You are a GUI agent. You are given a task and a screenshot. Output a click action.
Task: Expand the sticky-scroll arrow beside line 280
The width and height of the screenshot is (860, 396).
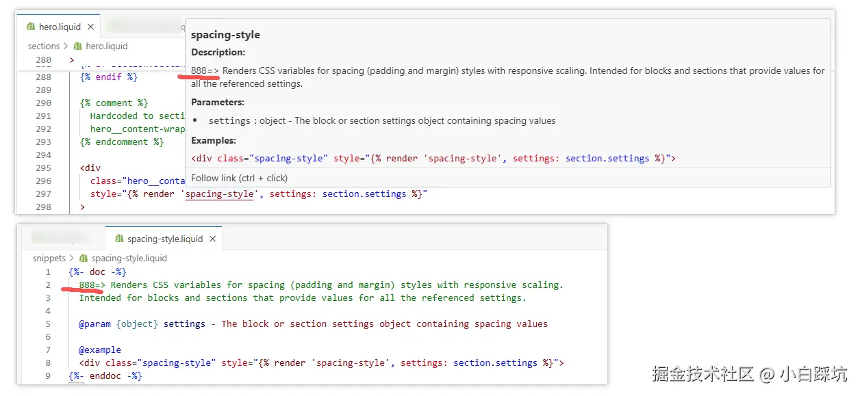pos(73,60)
